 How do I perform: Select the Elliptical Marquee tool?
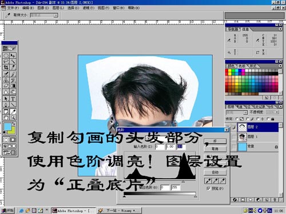(x=6, y=55)
